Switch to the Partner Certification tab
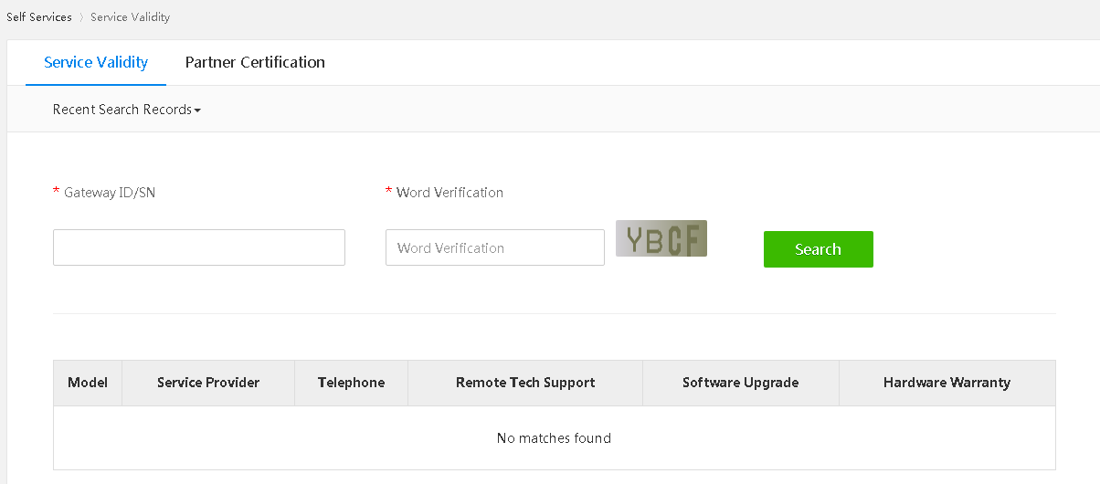1100x484 pixels. (x=255, y=62)
